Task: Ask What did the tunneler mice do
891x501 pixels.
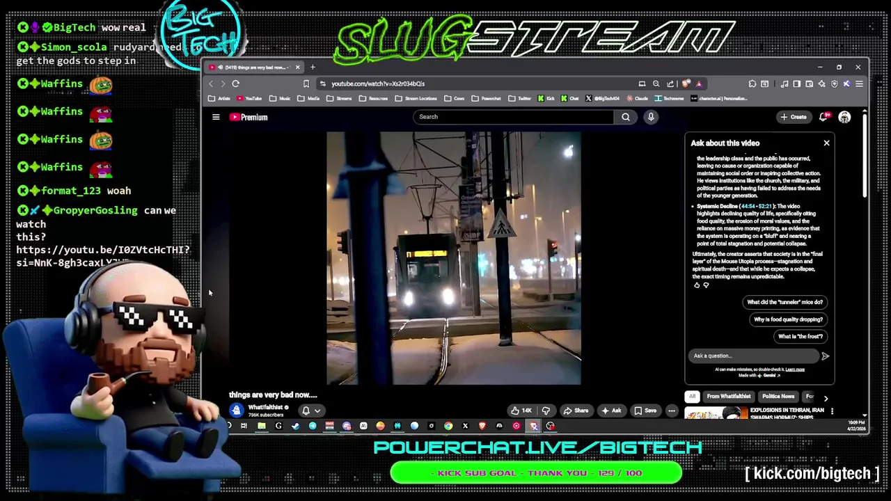Action: 784,303
